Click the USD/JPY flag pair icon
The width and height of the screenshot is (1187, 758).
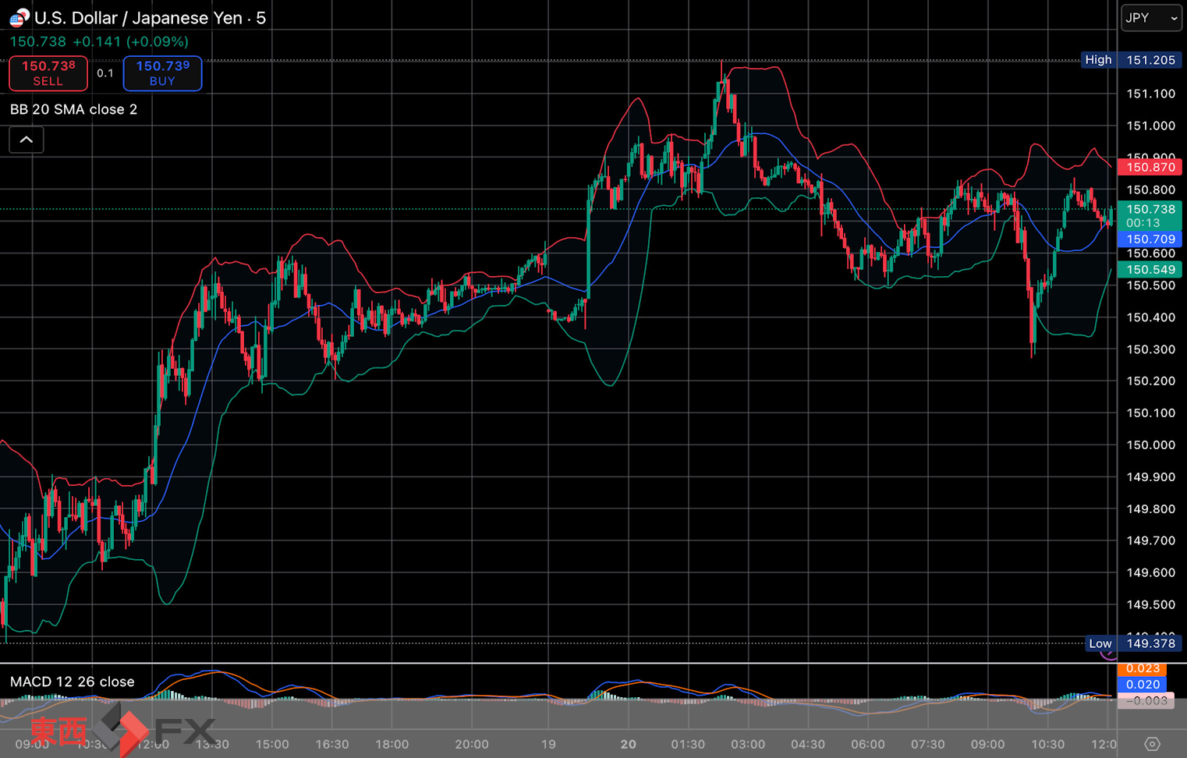(19, 17)
